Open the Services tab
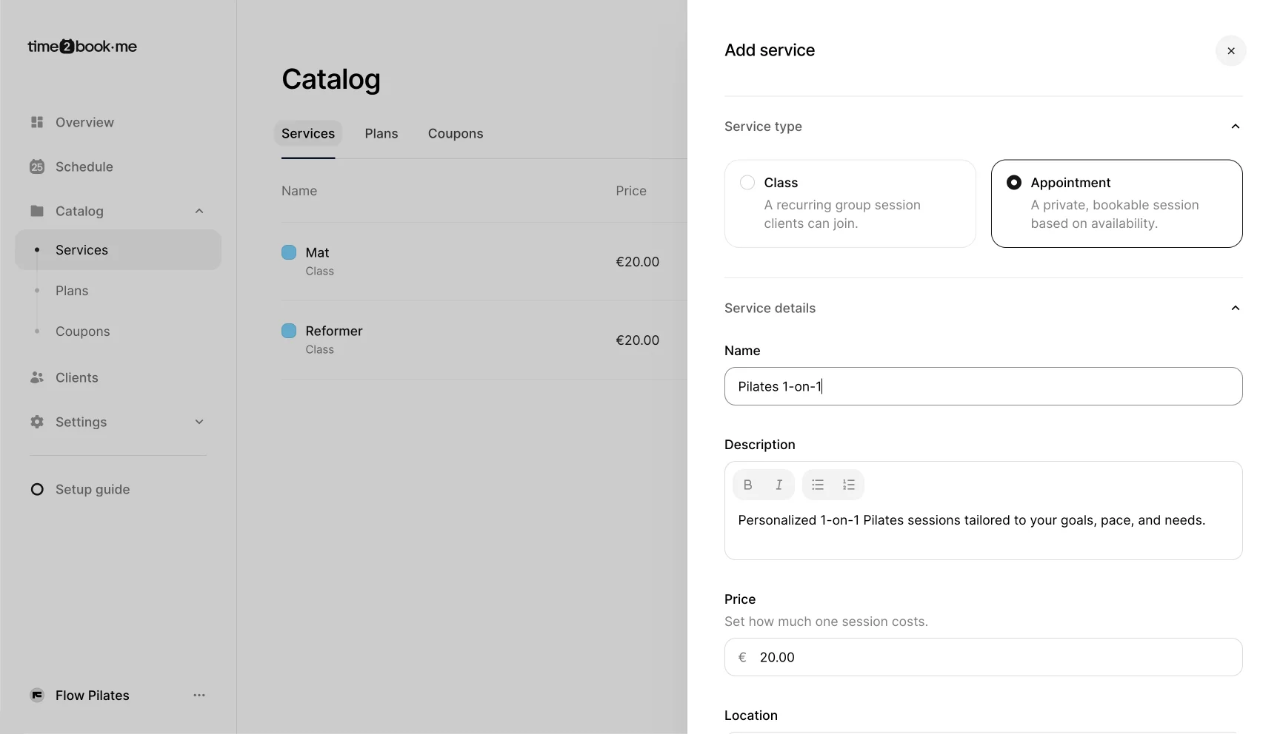Screen dimensions: 1280x734 pos(308,133)
